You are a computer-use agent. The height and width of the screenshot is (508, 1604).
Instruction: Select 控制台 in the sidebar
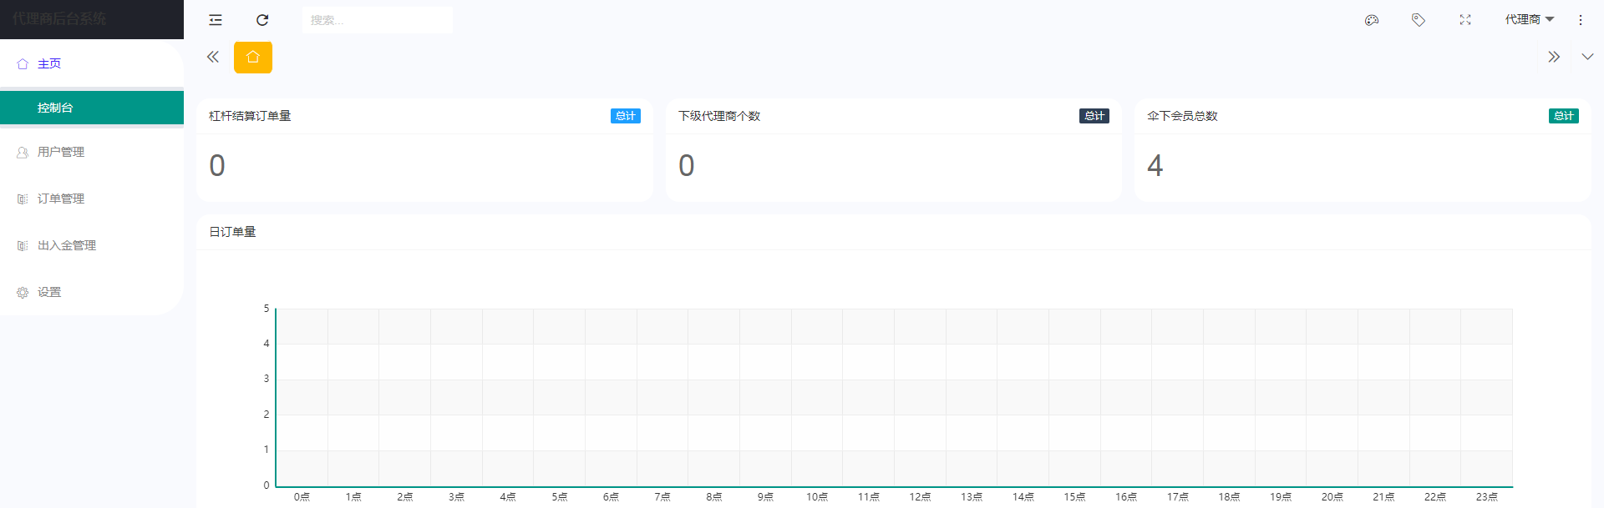(55, 108)
